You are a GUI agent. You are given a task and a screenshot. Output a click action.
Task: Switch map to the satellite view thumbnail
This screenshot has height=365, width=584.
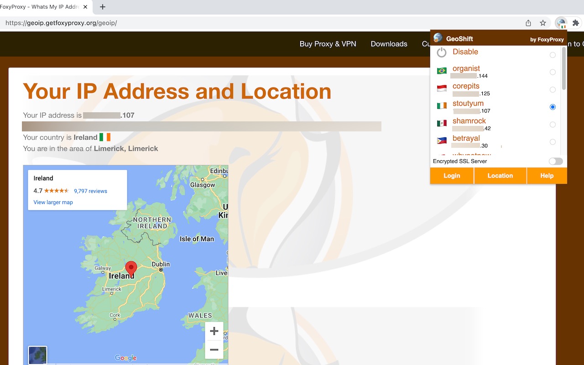coord(37,355)
